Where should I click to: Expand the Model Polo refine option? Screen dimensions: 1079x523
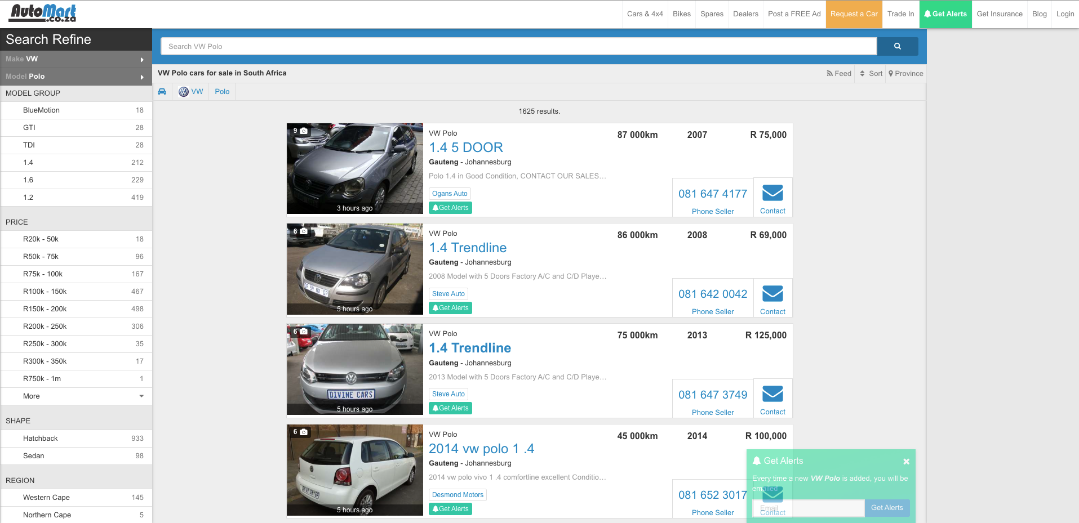pos(76,77)
